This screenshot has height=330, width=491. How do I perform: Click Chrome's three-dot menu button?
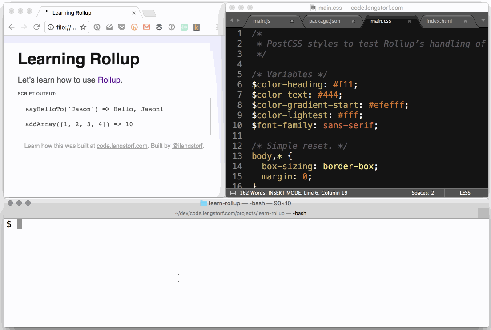[217, 27]
